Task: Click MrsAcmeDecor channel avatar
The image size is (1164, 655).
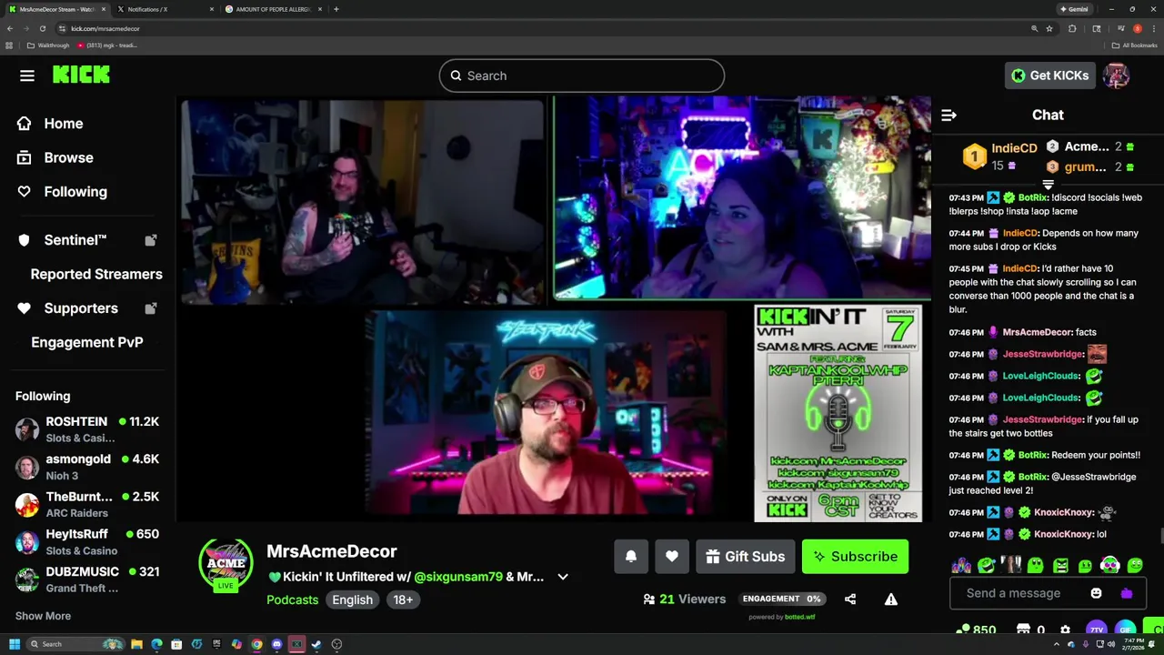Action: [x=226, y=565]
